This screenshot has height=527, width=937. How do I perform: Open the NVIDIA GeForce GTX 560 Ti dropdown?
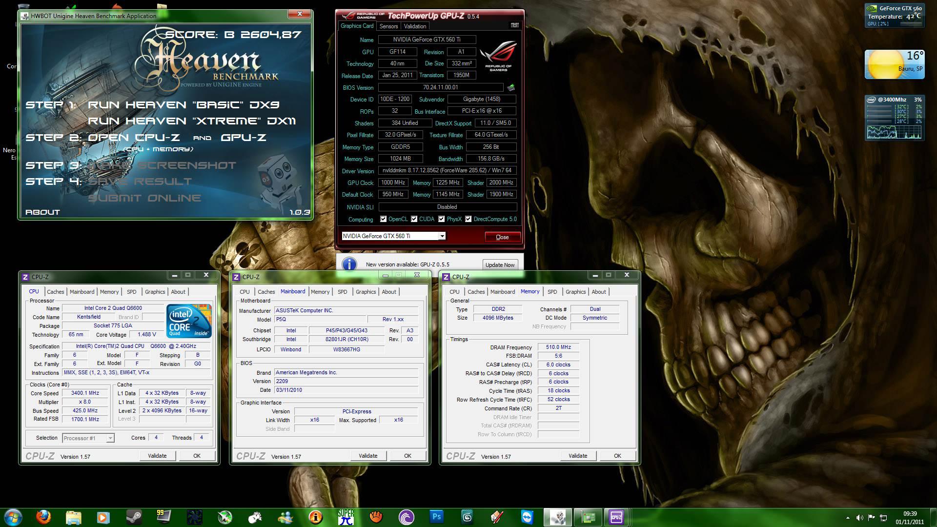[393, 236]
